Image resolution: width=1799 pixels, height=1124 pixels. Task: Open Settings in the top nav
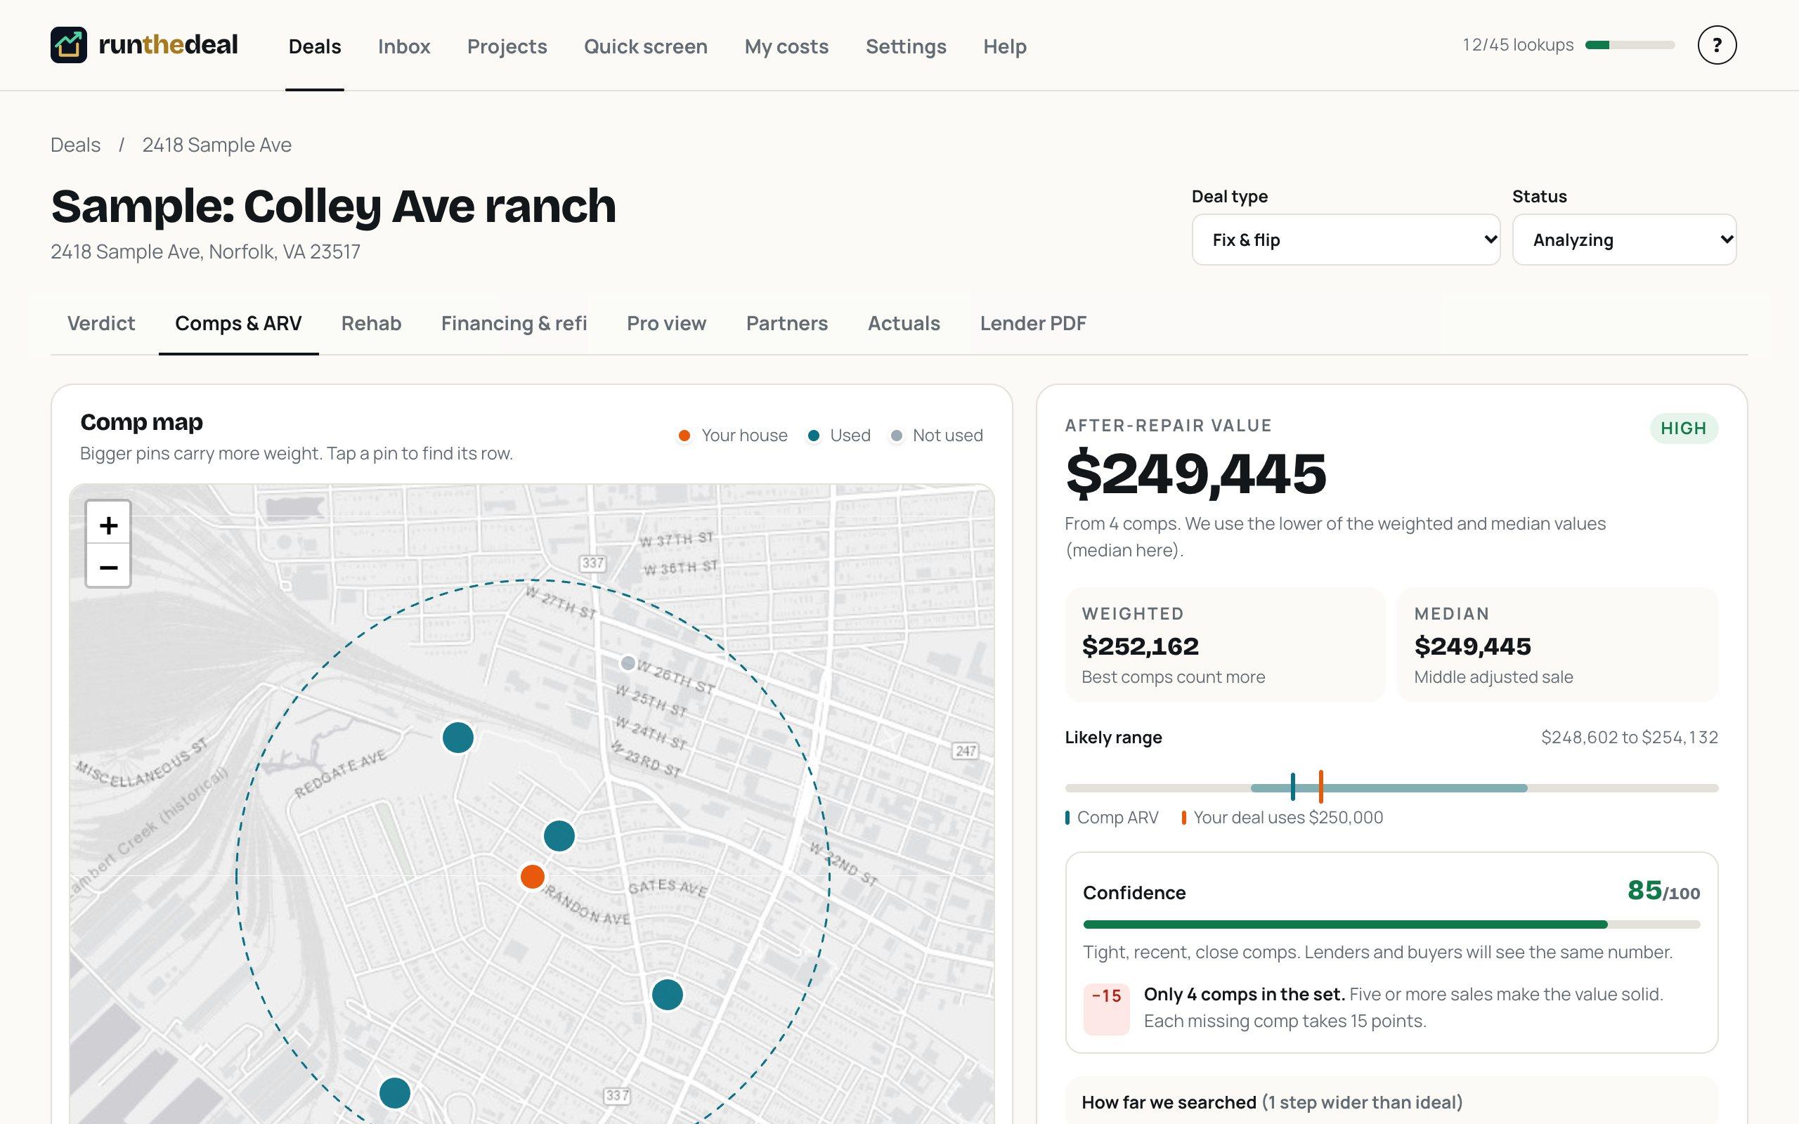coord(905,46)
